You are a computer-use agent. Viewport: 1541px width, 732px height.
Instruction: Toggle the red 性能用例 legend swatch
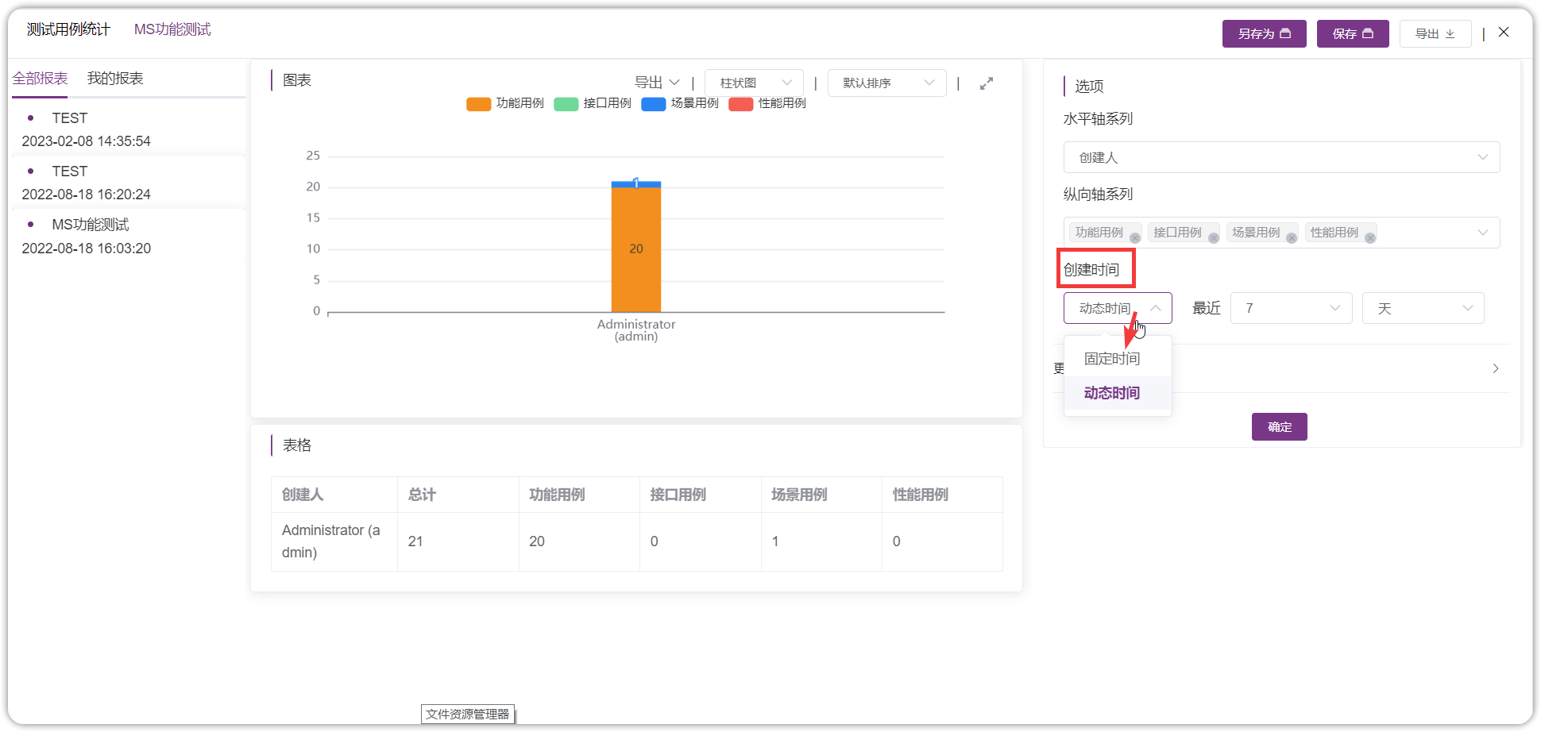[740, 104]
